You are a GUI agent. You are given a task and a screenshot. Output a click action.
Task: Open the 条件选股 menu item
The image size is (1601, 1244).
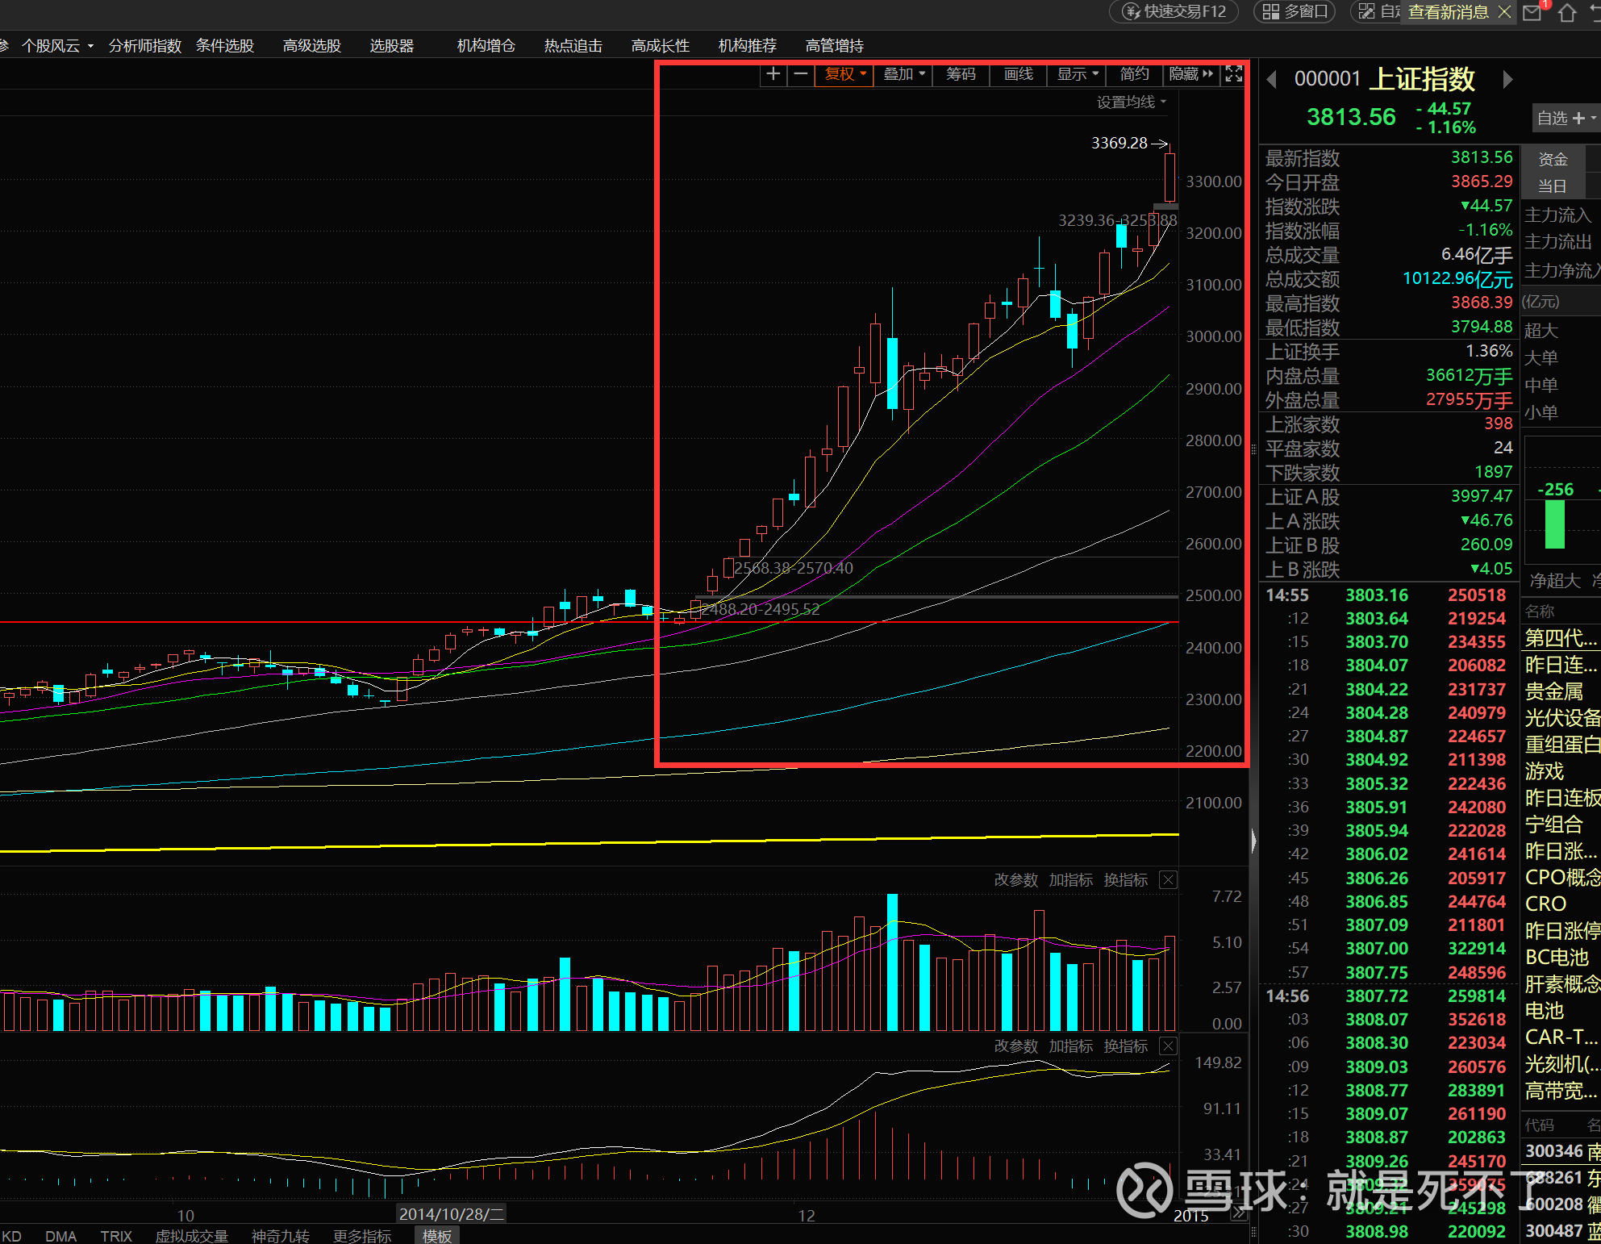click(x=225, y=46)
